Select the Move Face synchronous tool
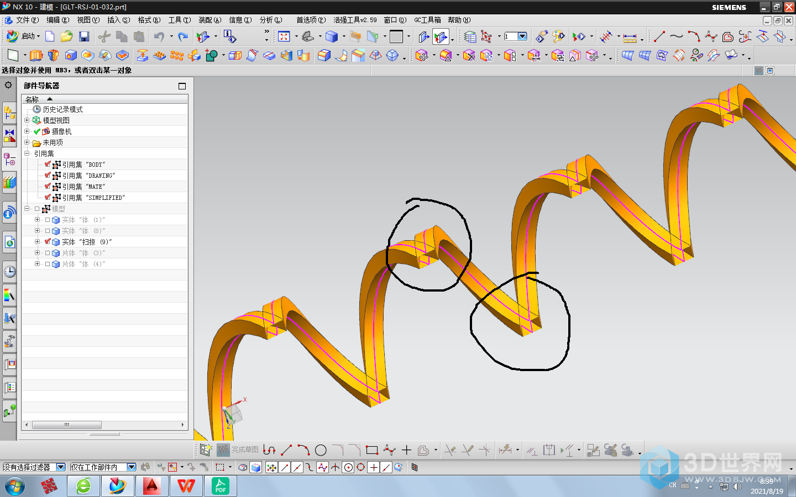 422,55
